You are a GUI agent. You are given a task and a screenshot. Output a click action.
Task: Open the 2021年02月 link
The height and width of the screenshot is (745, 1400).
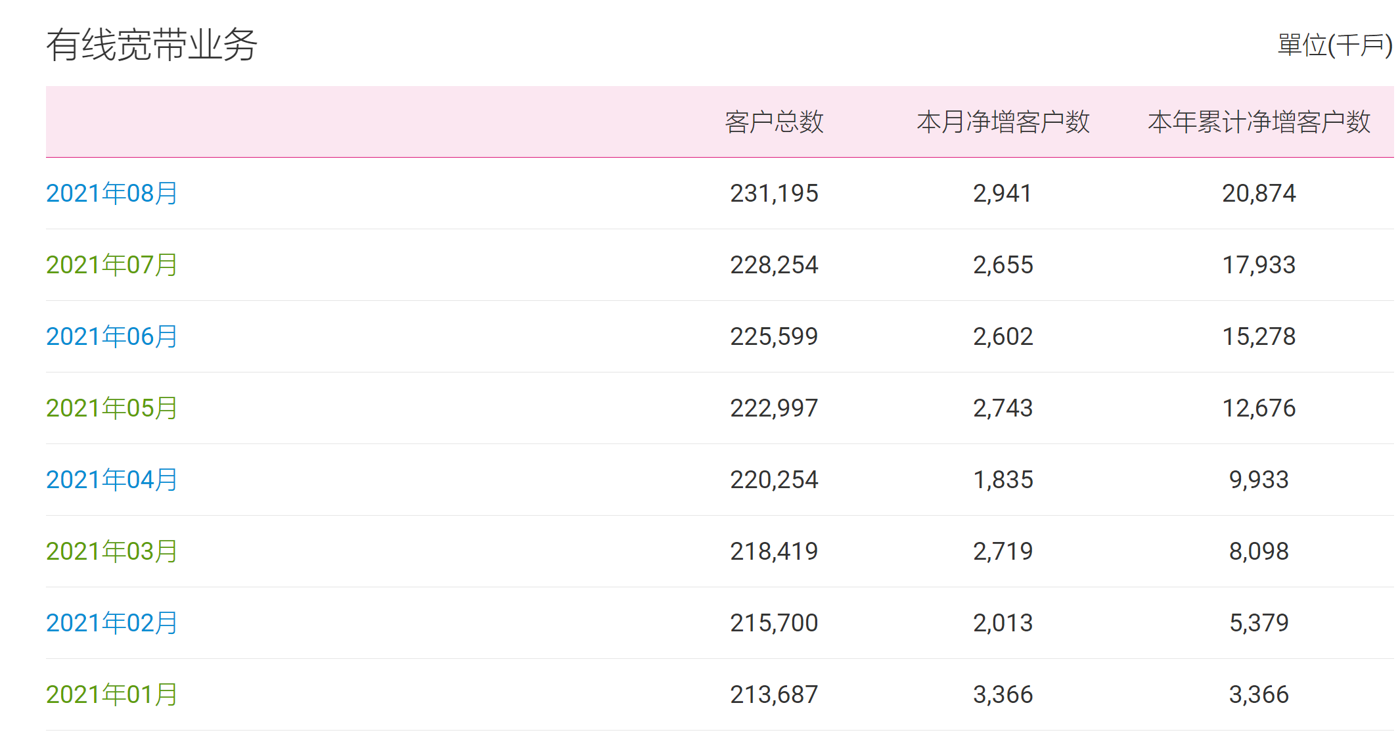(x=112, y=623)
